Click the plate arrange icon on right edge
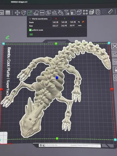Viewport: 117px width, 156px height. [x=115, y=62]
